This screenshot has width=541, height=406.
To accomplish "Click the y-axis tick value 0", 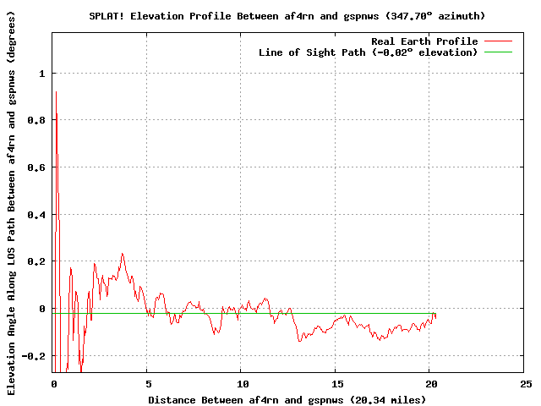I will tap(42, 309).
